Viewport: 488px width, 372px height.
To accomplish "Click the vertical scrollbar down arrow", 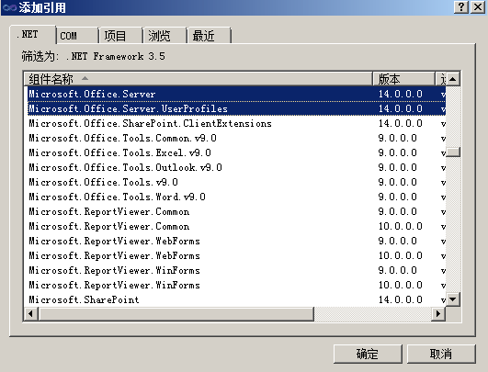I will point(453,299).
